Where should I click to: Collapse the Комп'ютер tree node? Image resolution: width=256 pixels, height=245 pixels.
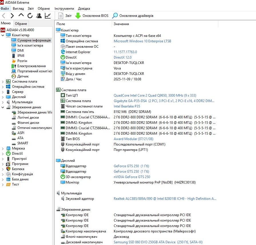pyautogui.click(x=3, y=35)
